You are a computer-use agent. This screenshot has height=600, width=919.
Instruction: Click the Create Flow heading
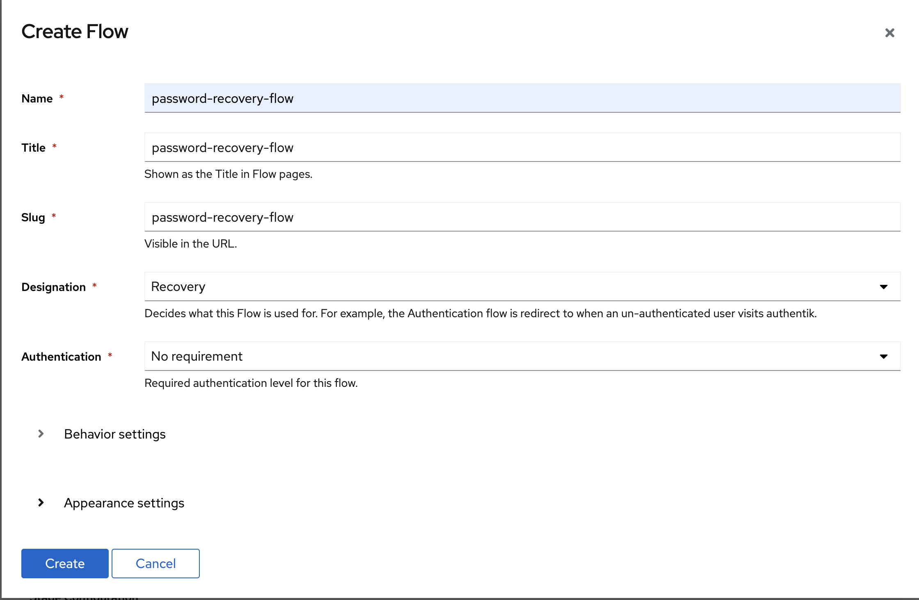[x=75, y=32]
